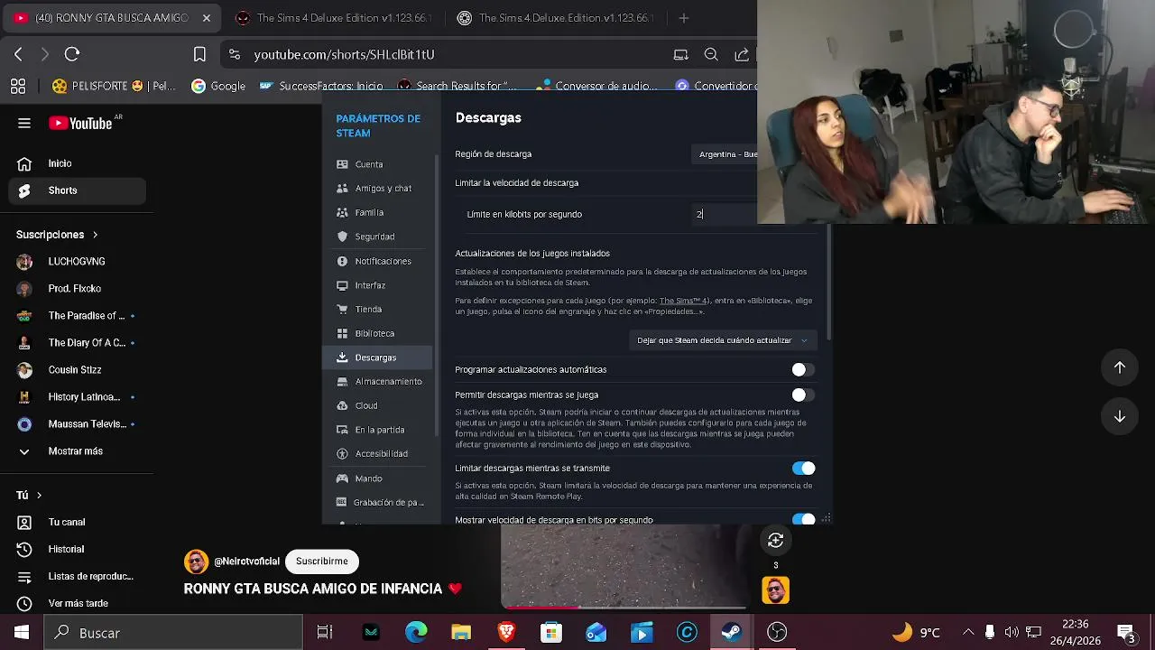Switch to first Sims 4 Deluxe Edition tab
Viewport: 1155px width, 650px height.
pyautogui.click(x=332, y=18)
